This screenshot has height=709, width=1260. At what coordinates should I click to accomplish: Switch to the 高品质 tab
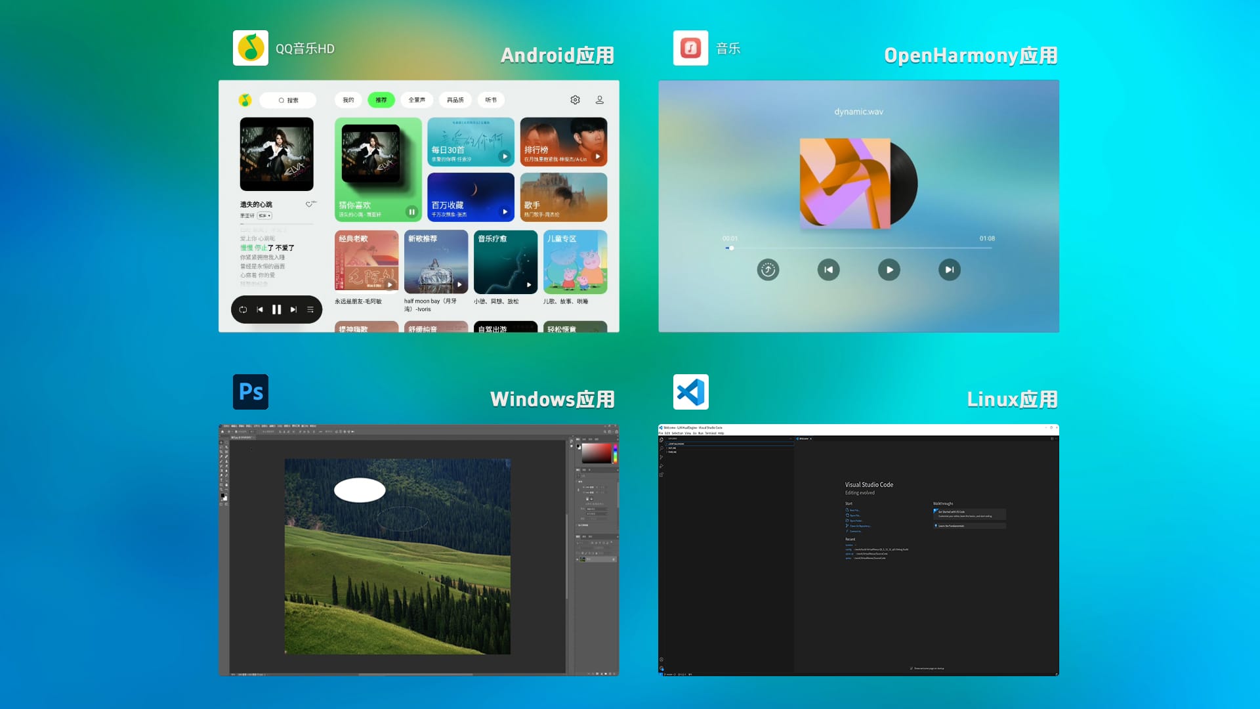coord(455,100)
